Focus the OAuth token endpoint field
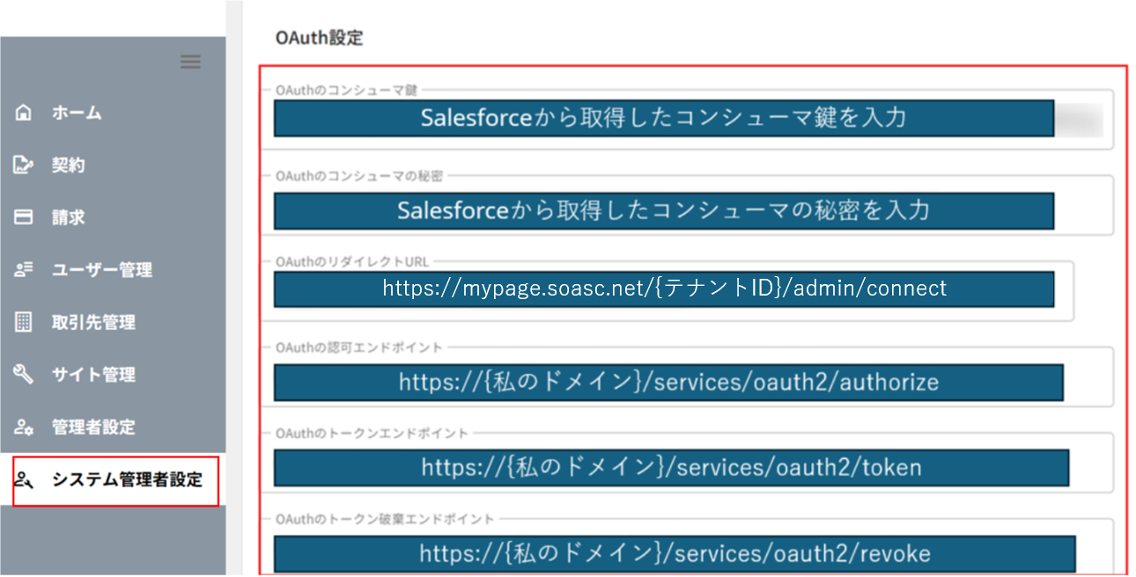Screen dimensions: 1136x577 [670, 467]
